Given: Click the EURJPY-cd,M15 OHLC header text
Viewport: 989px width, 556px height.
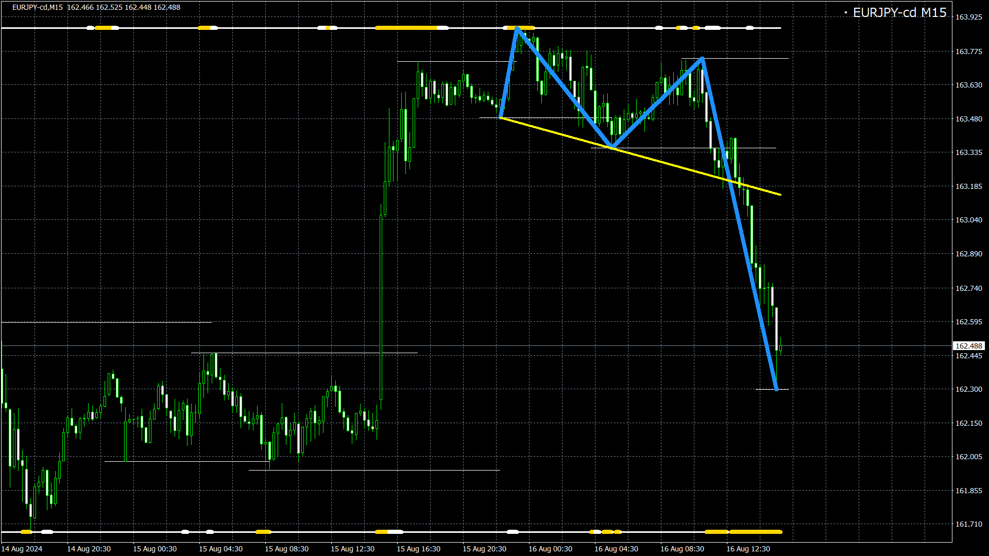Looking at the screenshot, I should (x=96, y=7).
